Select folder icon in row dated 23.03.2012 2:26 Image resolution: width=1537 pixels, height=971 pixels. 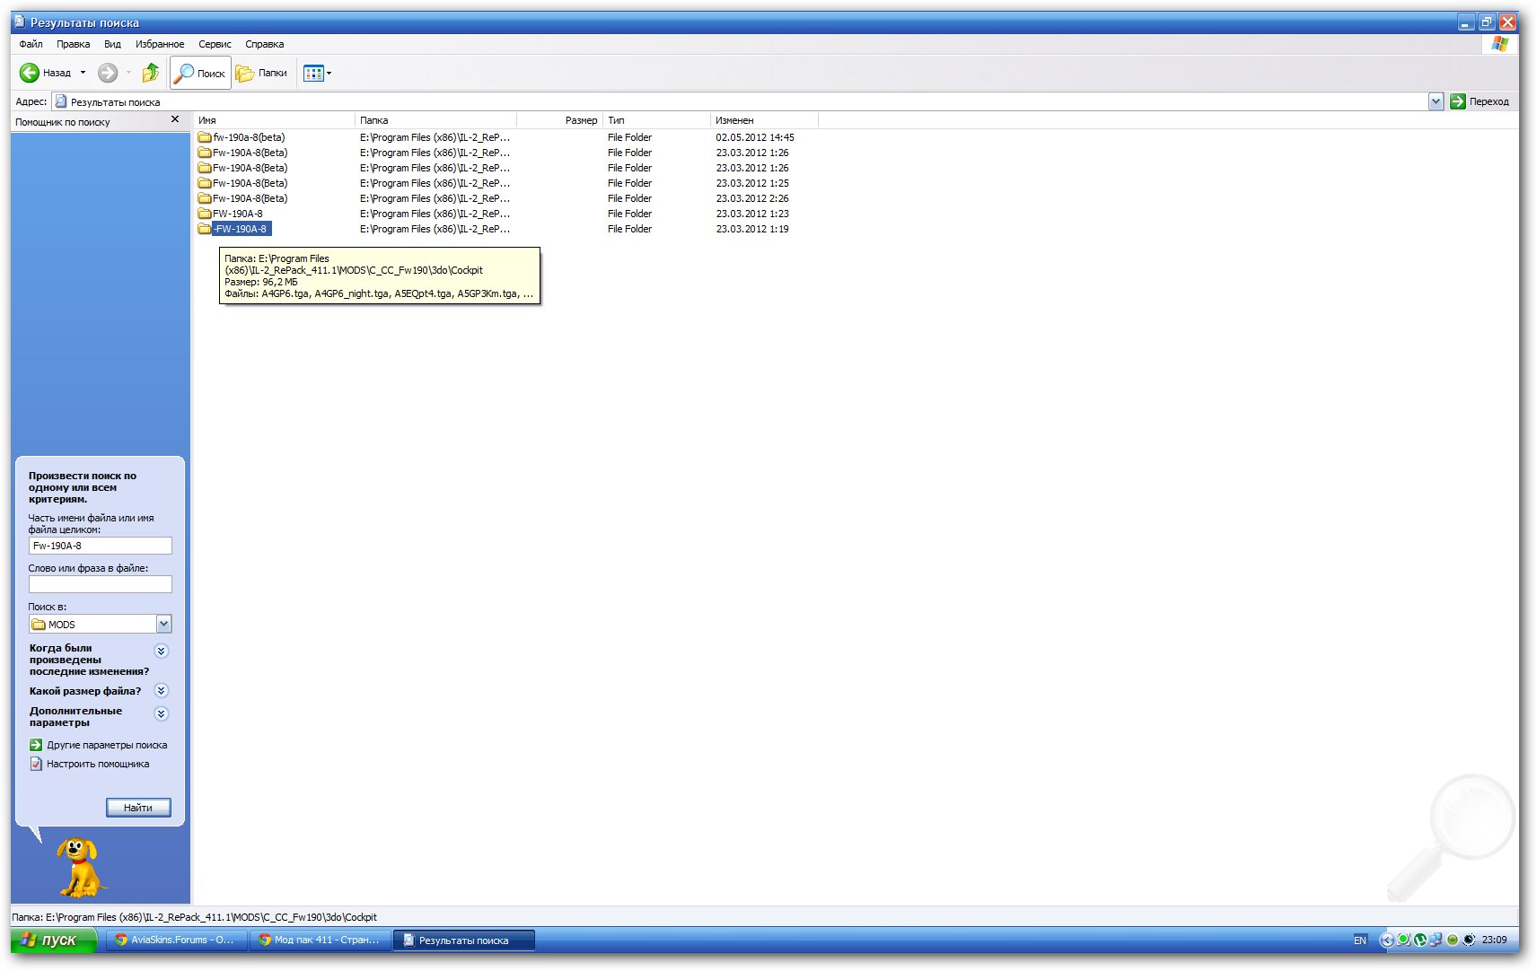coord(205,198)
